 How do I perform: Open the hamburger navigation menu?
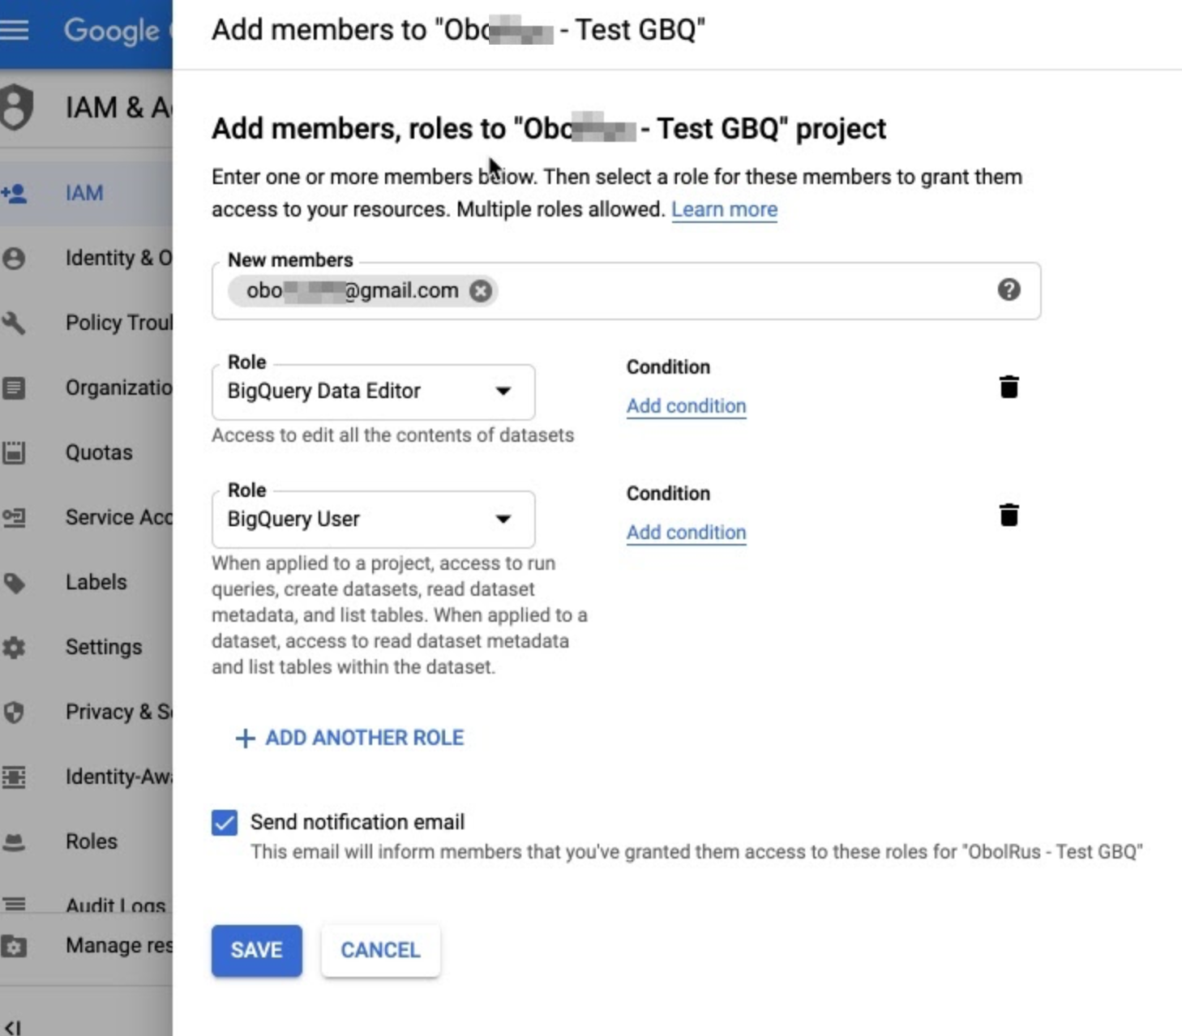(14, 30)
